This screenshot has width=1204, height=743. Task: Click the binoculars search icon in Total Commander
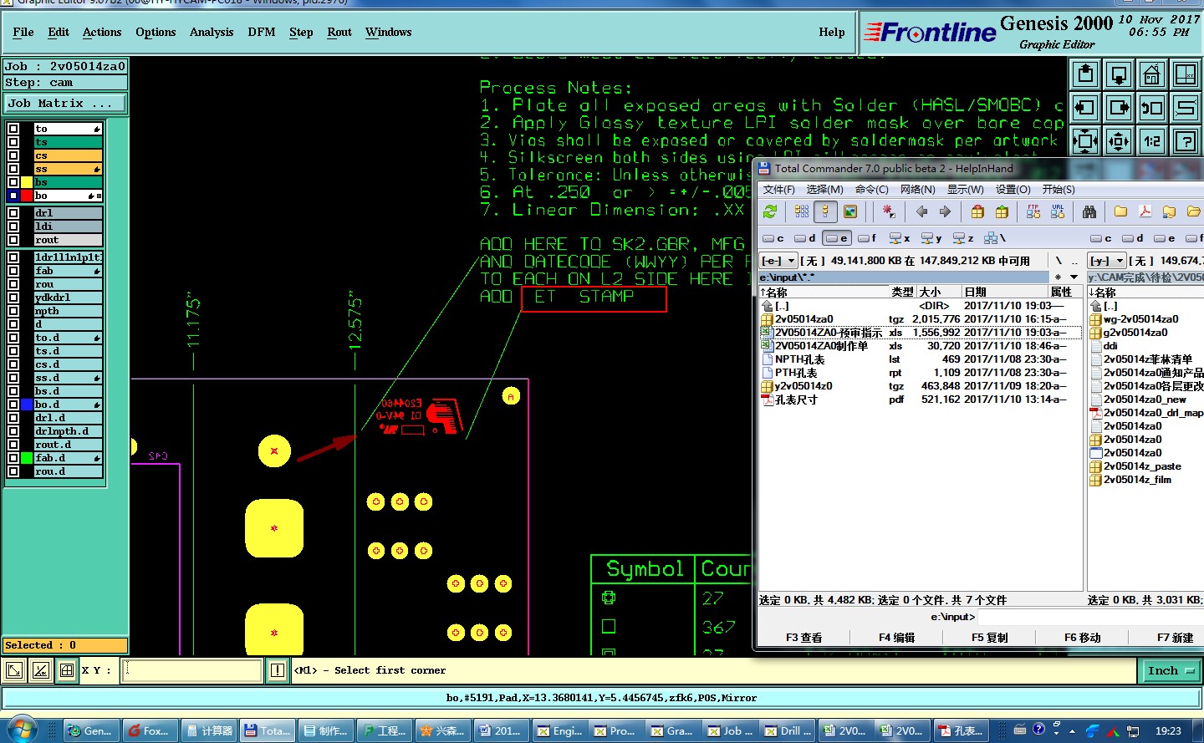click(x=1089, y=212)
